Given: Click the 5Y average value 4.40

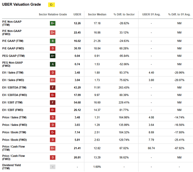Looking at the screenshot, I should 151,72.
